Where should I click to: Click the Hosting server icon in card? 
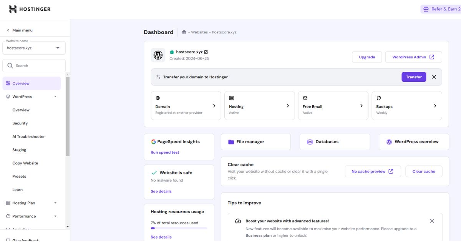[x=231, y=98]
